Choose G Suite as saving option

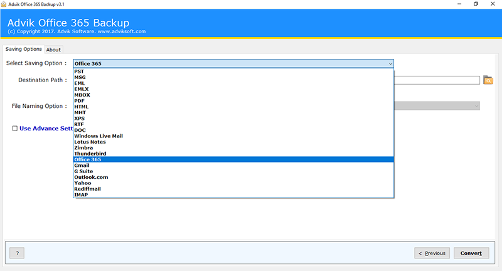pyautogui.click(x=233, y=171)
